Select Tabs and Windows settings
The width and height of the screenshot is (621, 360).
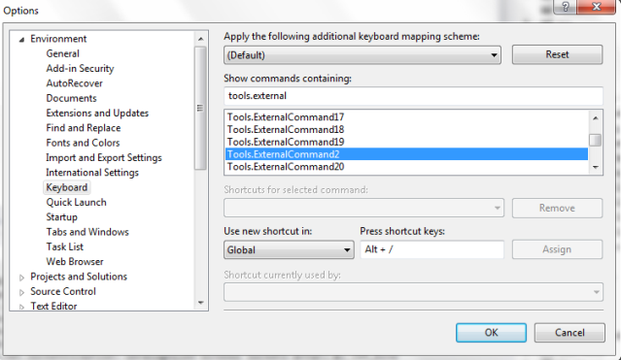click(x=87, y=232)
